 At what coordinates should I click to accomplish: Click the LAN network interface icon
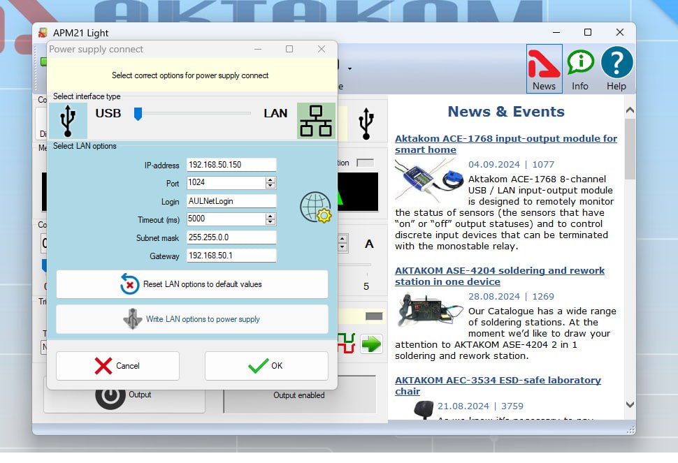click(316, 121)
